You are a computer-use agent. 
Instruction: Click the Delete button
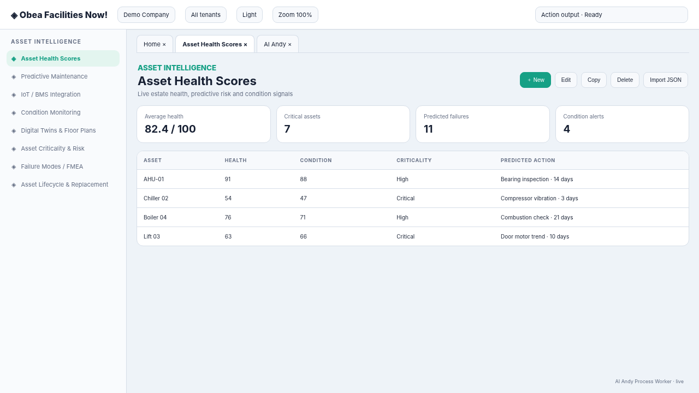click(625, 80)
